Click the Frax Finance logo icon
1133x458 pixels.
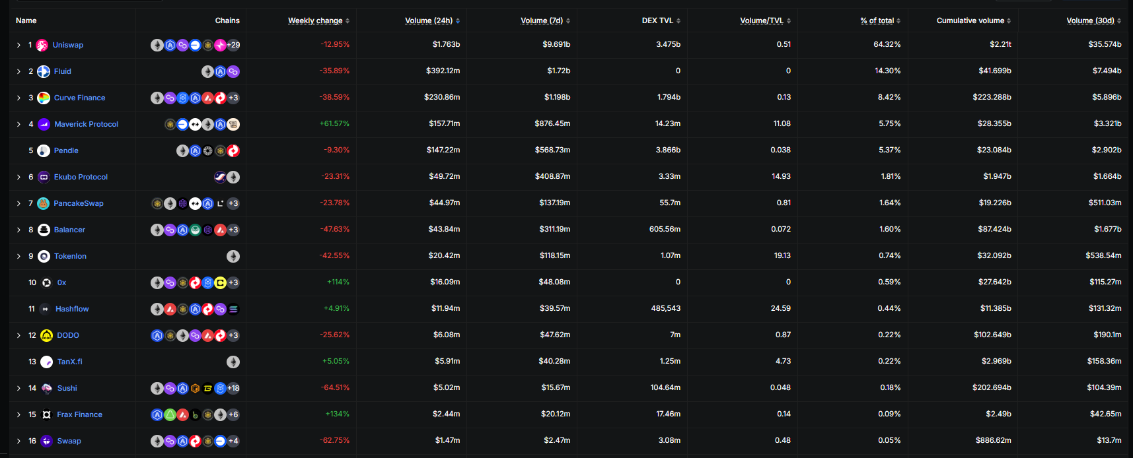tap(47, 414)
